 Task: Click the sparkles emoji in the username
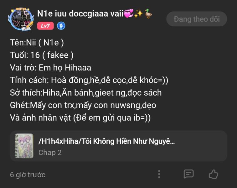pyautogui.click(x=139, y=13)
